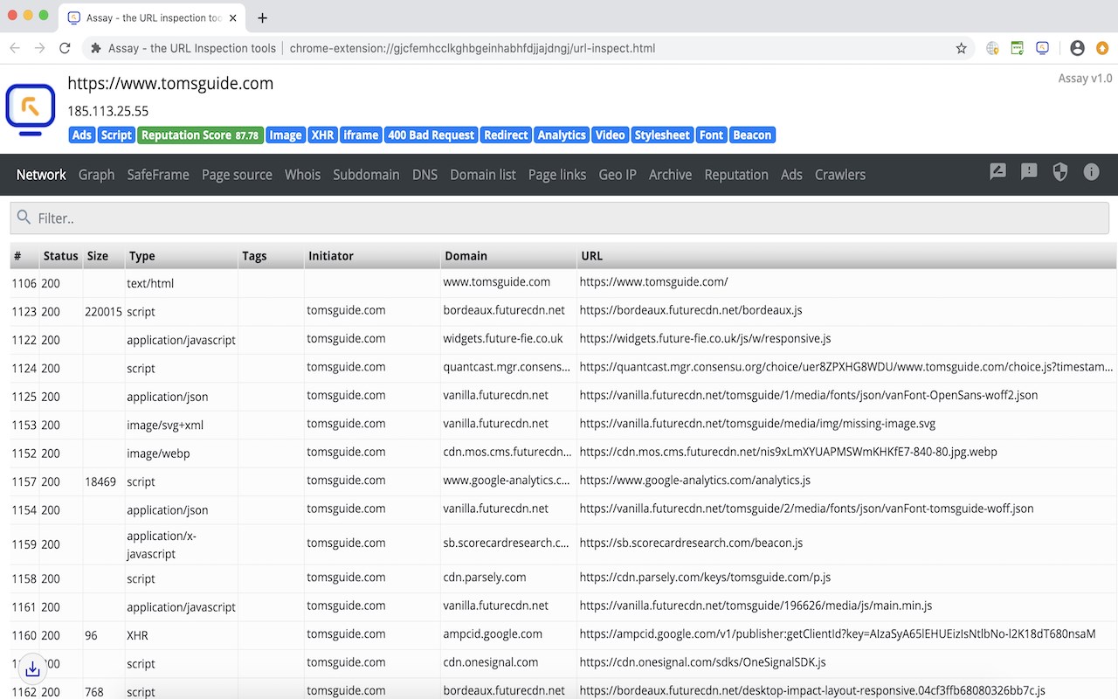Screen dimensions: 1118x699
Task: Click the Assay extension icon in toolbar
Action: point(1043,48)
